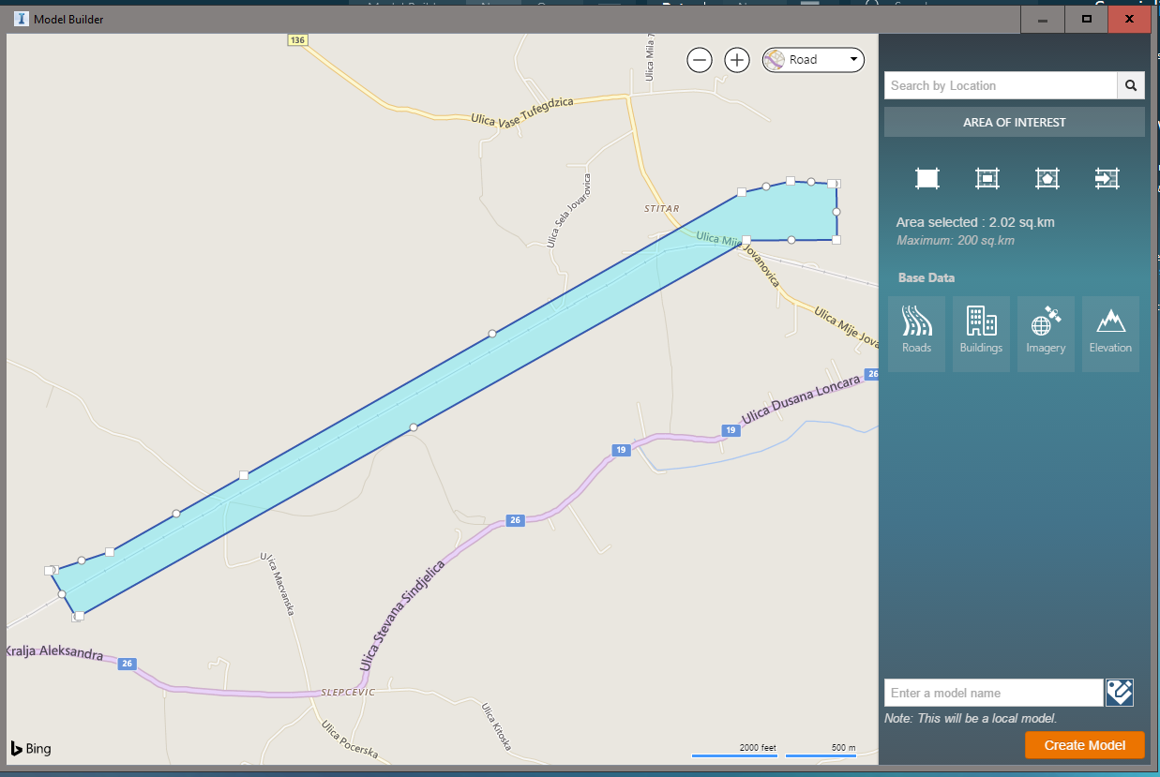
Task: Toggle the Imagery base data layer
Action: [1046, 333]
